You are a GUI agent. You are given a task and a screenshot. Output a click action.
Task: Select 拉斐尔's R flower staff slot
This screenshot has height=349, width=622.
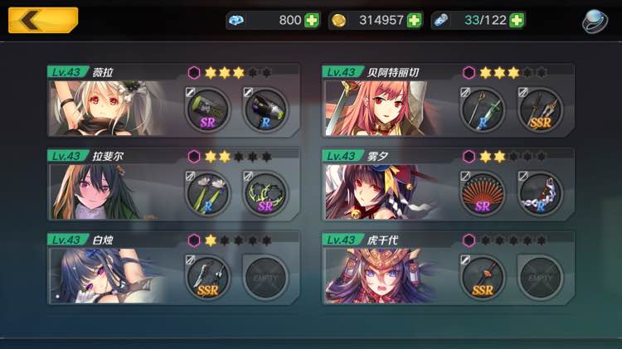tap(208, 194)
